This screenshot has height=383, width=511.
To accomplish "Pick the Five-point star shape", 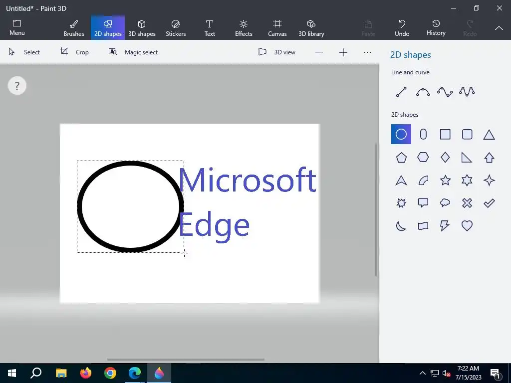I will tap(445, 180).
